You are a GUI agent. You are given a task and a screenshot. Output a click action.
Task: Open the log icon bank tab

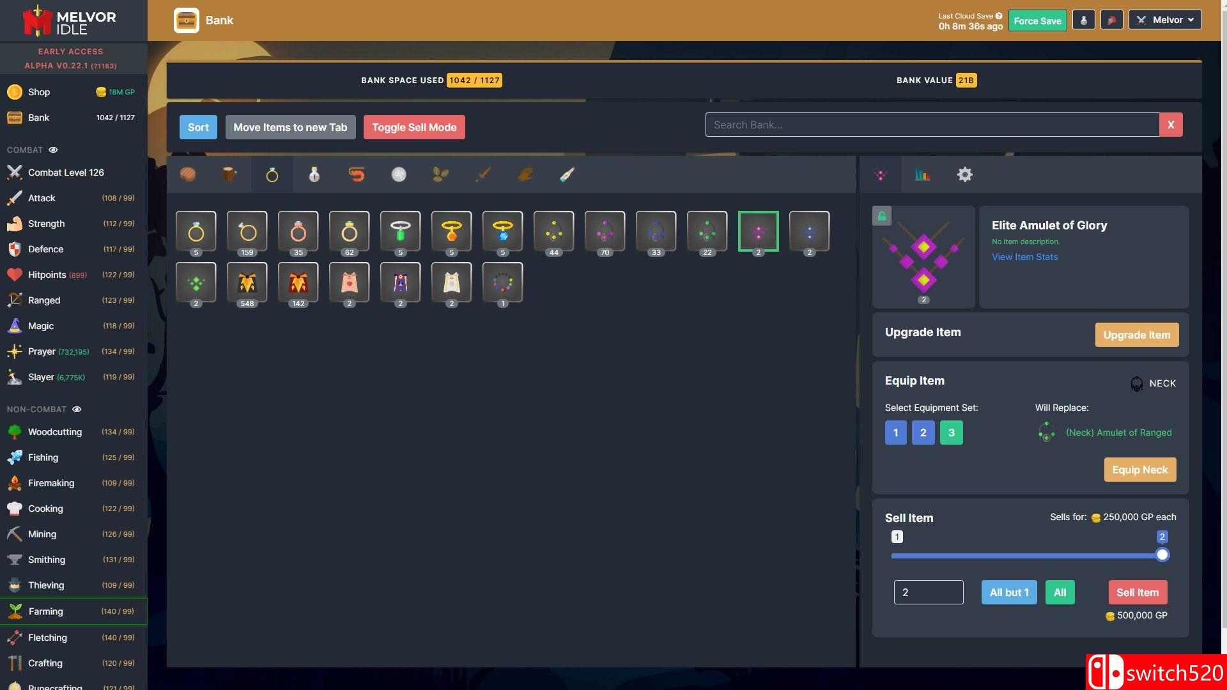[x=229, y=174]
